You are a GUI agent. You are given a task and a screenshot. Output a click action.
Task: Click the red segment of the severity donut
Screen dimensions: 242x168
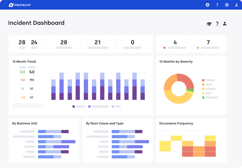point(186,79)
